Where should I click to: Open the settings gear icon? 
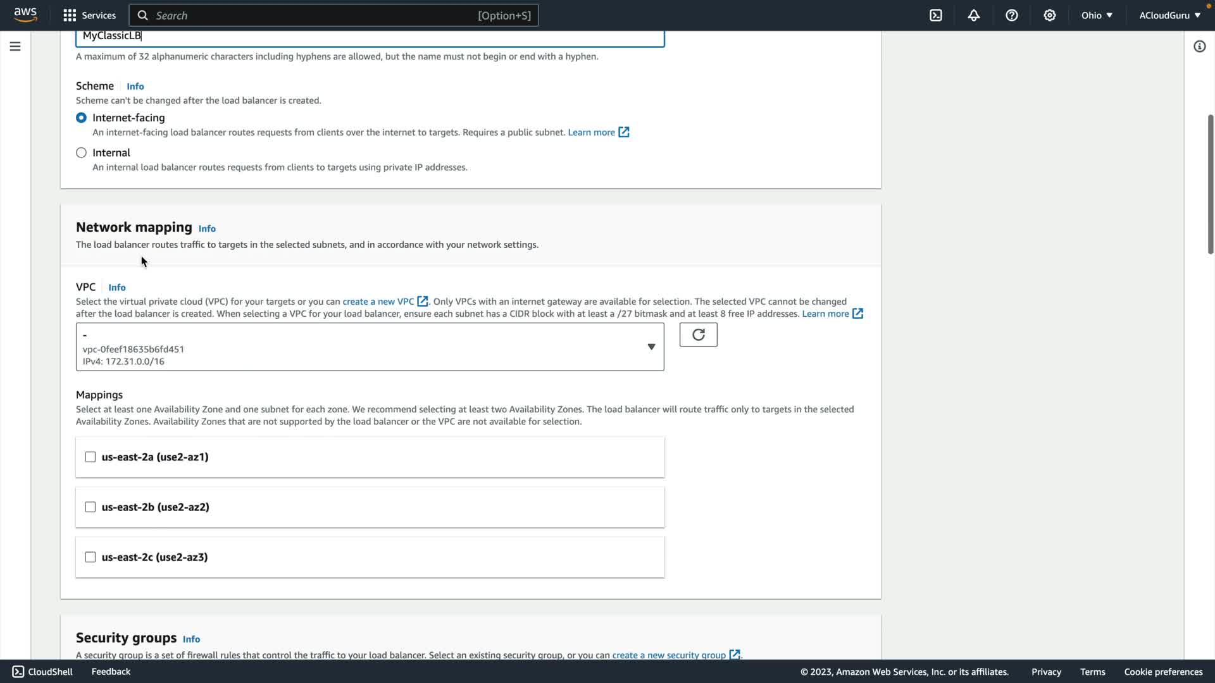(1050, 15)
